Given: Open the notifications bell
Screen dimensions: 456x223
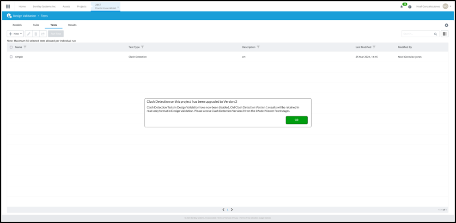Looking at the screenshot, I should point(401,6).
